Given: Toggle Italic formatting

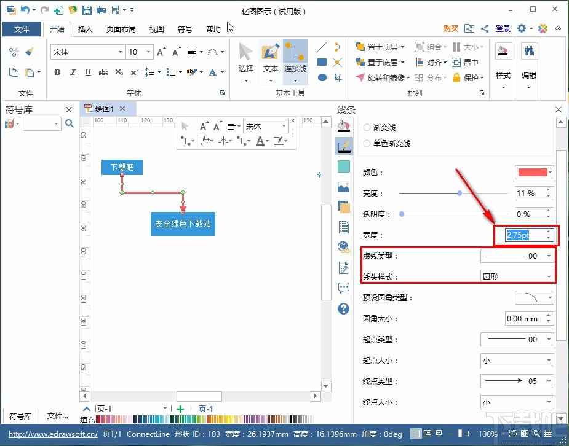Looking at the screenshot, I should [x=73, y=72].
